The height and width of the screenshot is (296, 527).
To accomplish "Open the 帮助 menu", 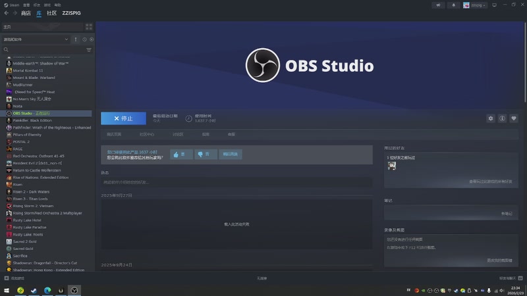I will click(57, 5).
